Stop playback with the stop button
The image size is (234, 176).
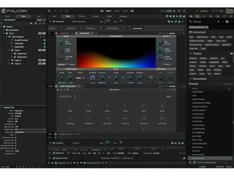179,11
